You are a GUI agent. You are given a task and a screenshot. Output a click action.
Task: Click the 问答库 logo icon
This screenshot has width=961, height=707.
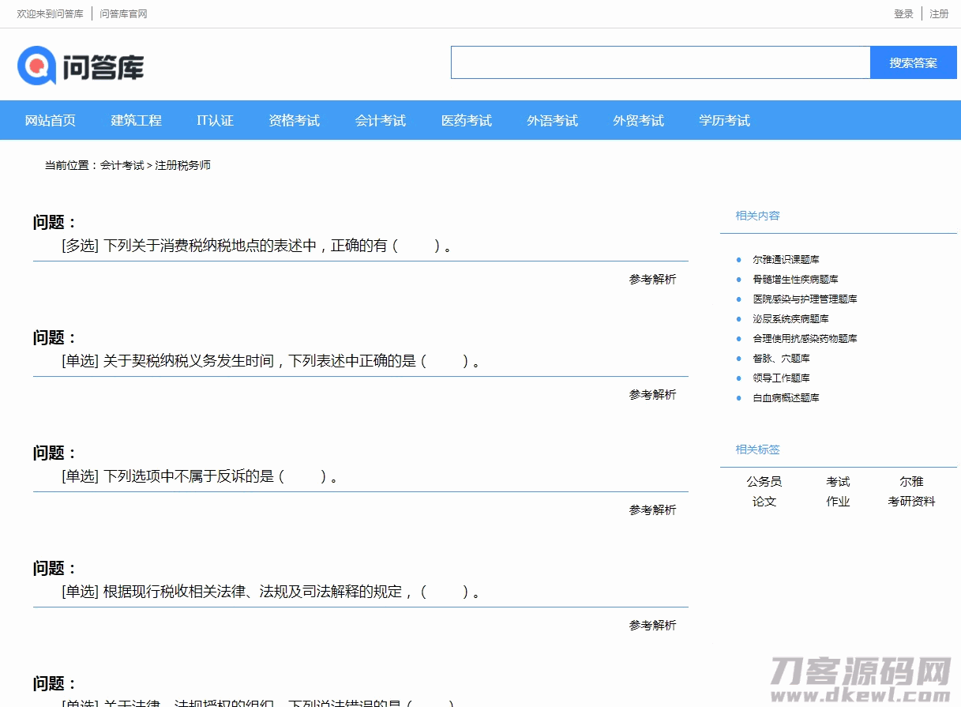(37, 66)
